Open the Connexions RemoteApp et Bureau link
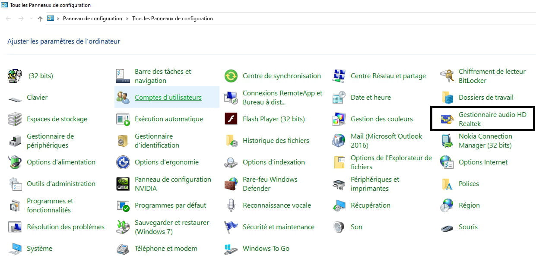 [x=282, y=98]
